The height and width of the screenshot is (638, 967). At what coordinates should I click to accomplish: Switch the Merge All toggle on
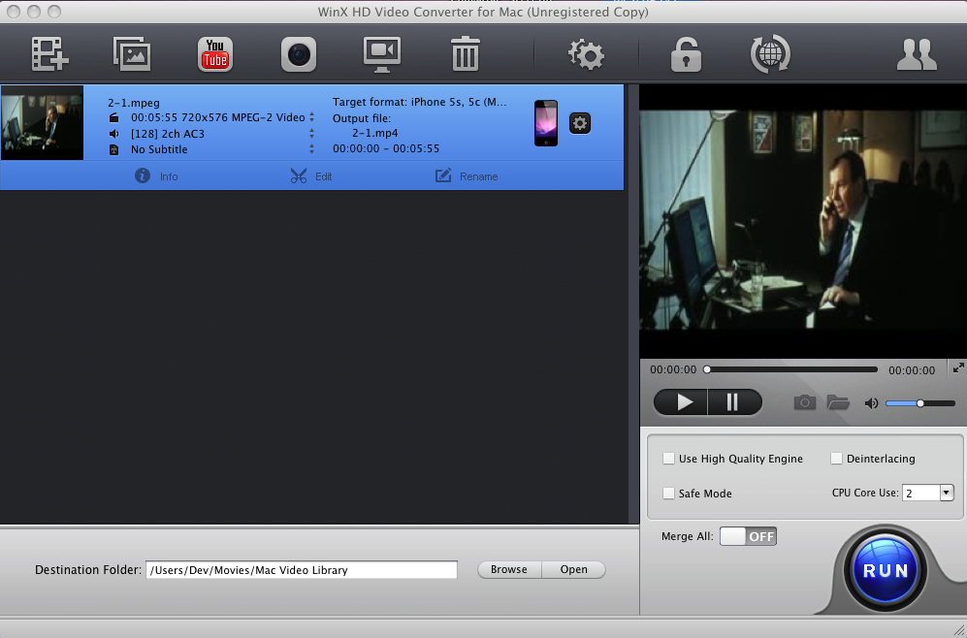click(x=748, y=536)
